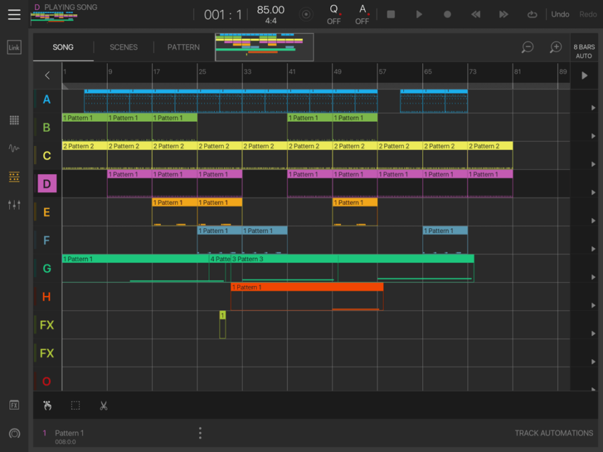
Task: Open the Pattern 1 options menu
Action: click(200, 433)
